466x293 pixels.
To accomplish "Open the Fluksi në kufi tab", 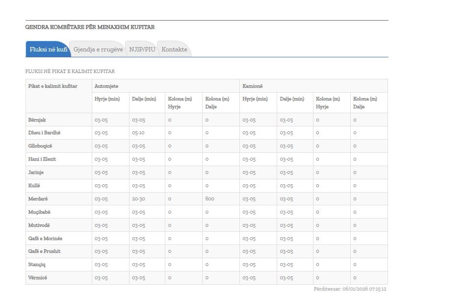I will pos(48,49).
